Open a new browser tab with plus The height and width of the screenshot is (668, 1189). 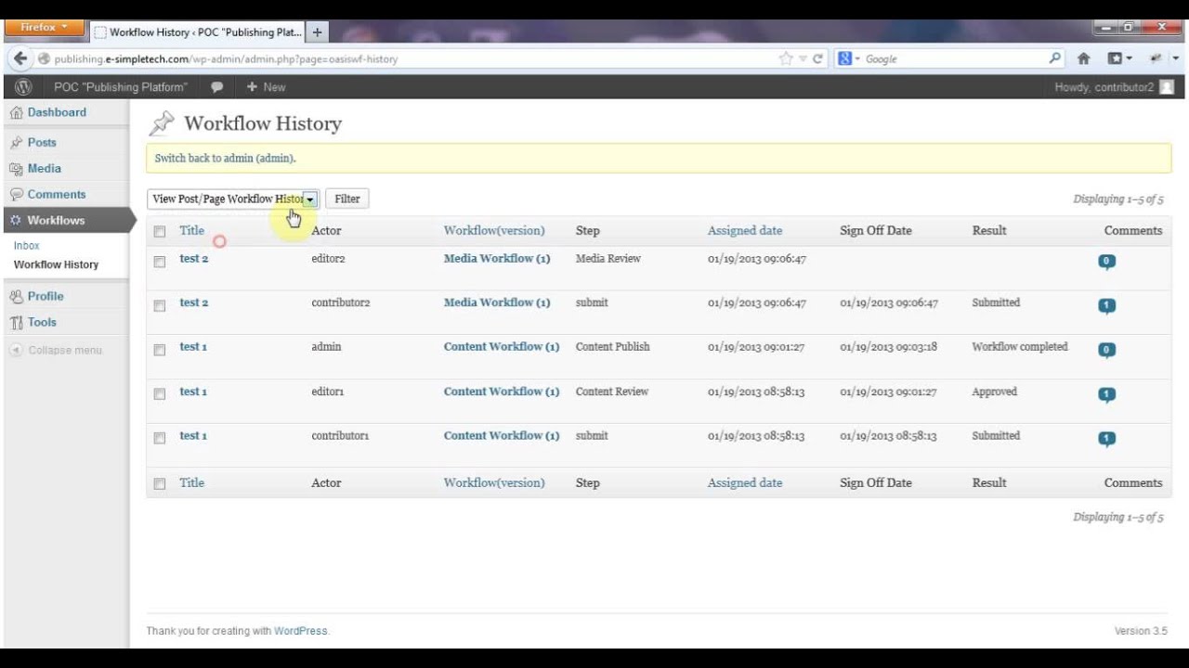(x=317, y=32)
